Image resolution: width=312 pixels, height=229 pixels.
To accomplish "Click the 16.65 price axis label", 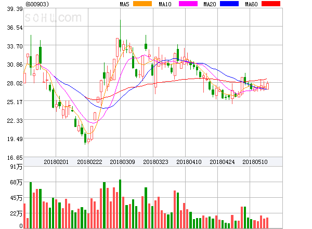I will (x=15, y=158).
